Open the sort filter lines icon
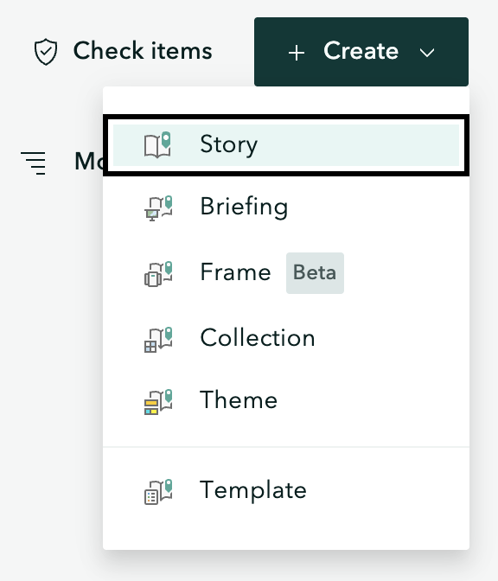 click(34, 163)
